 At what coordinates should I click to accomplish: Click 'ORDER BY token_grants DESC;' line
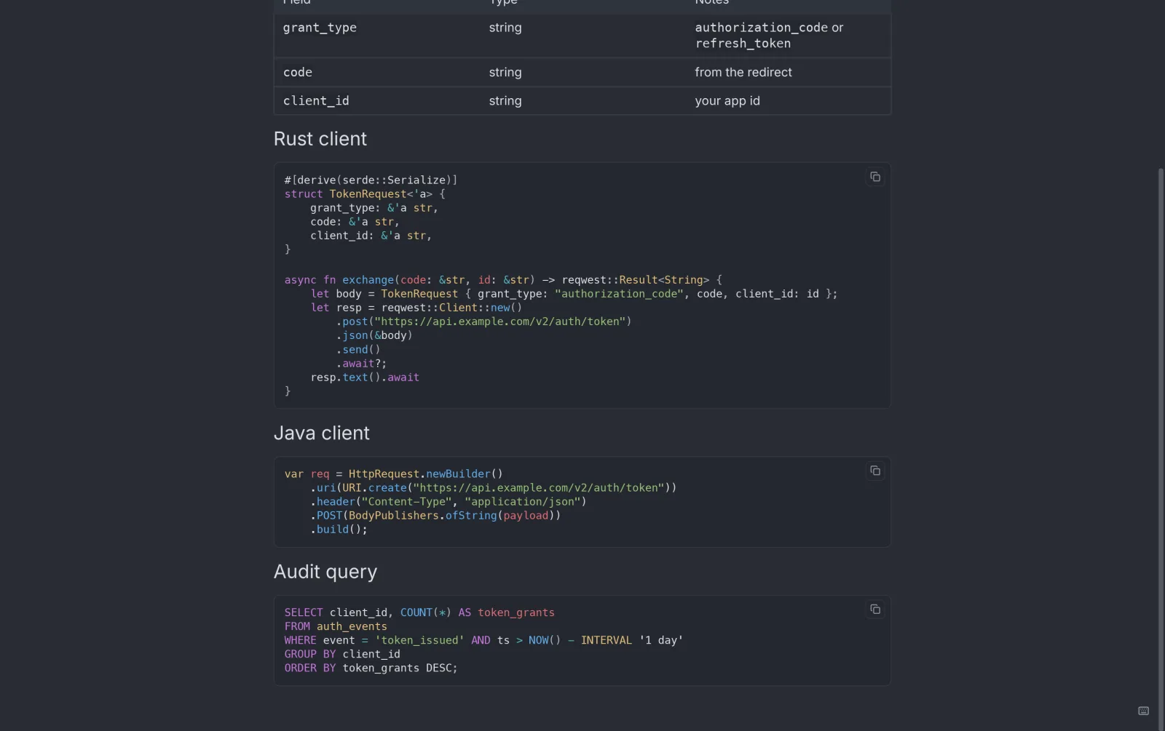(371, 668)
